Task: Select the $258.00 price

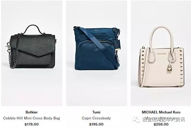Action: point(161,124)
